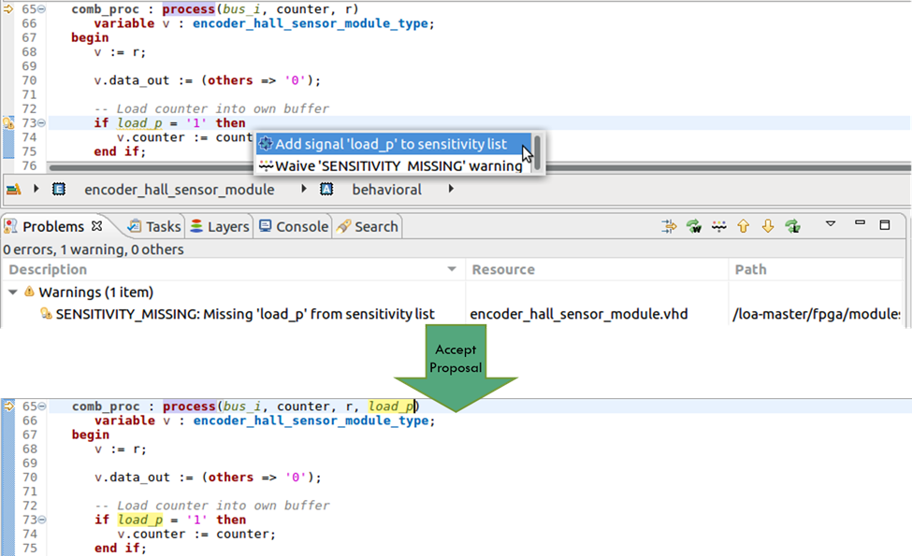The image size is (912, 556).
Task: Click the Warnings group warning triangle icon
Action: [29, 292]
